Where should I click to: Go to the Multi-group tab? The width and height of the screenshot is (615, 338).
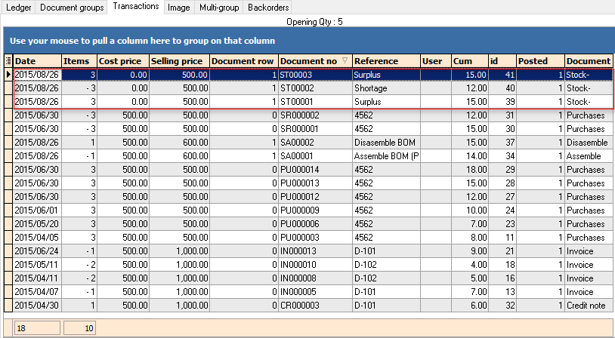219,8
